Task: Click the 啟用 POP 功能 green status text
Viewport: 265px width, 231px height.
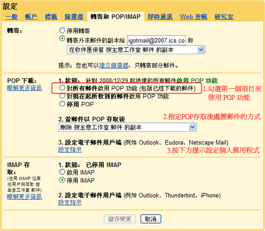Action: [197, 81]
